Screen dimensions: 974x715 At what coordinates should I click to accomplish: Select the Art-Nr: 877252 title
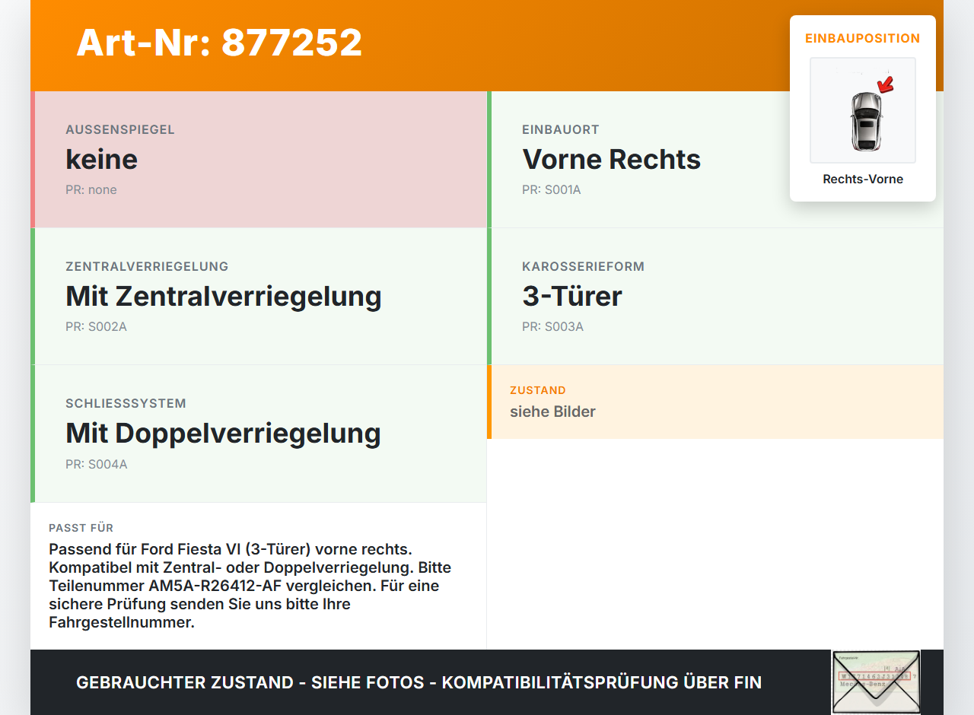219,43
